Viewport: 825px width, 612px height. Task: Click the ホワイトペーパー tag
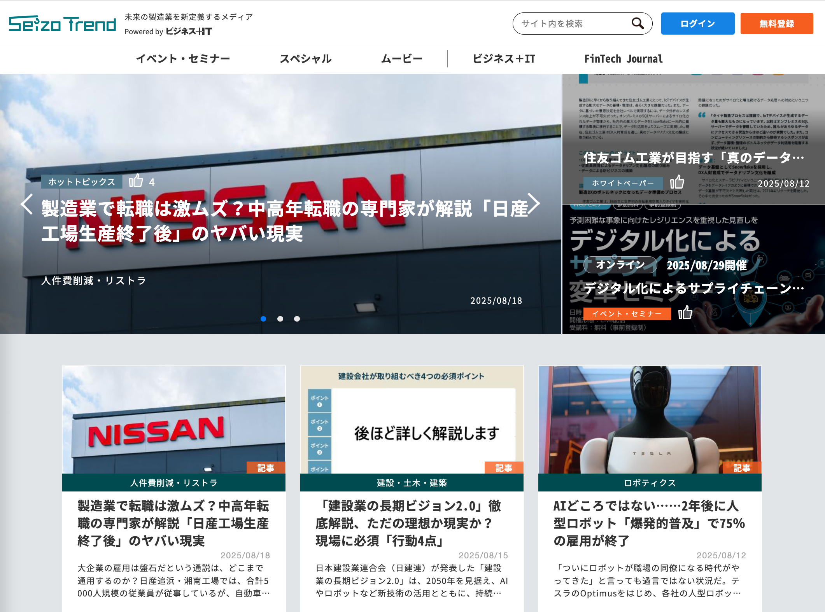coord(623,183)
